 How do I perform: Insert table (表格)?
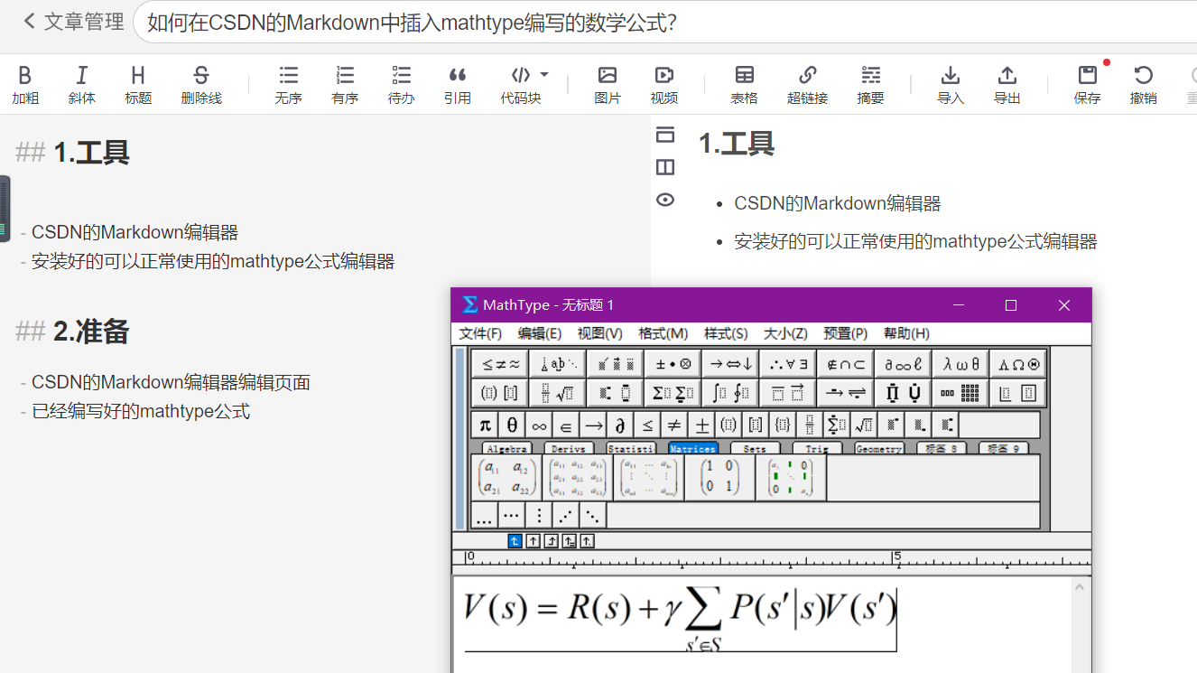[x=745, y=86]
